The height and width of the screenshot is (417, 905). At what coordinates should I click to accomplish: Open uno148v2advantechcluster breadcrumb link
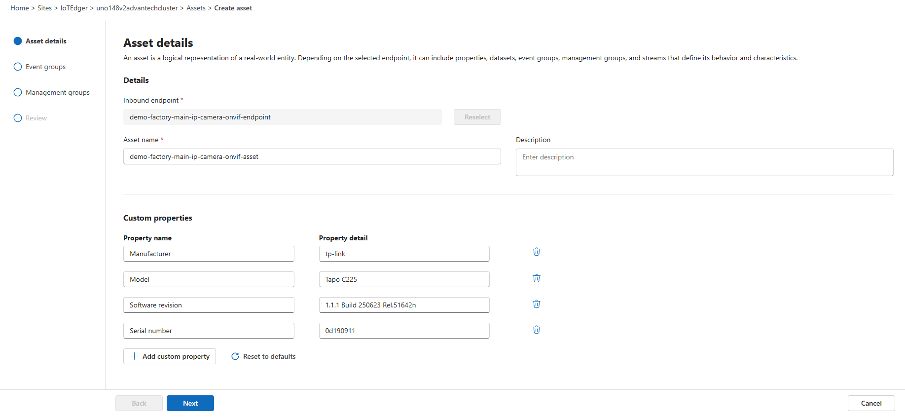pyautogui.click(x=137, y=8)
